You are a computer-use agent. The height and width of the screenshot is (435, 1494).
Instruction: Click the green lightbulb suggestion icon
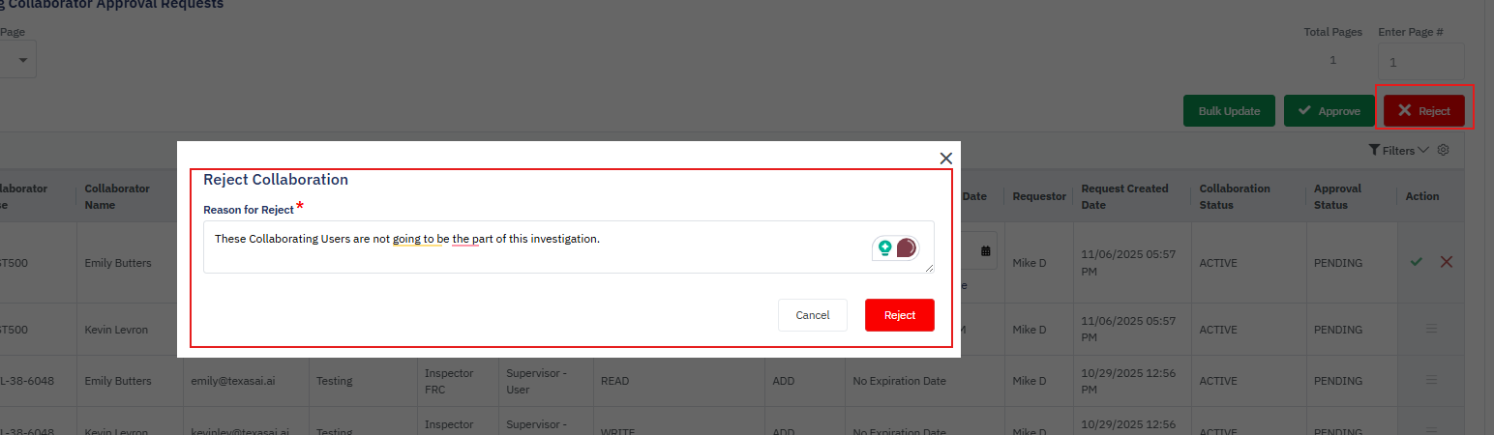884,248
